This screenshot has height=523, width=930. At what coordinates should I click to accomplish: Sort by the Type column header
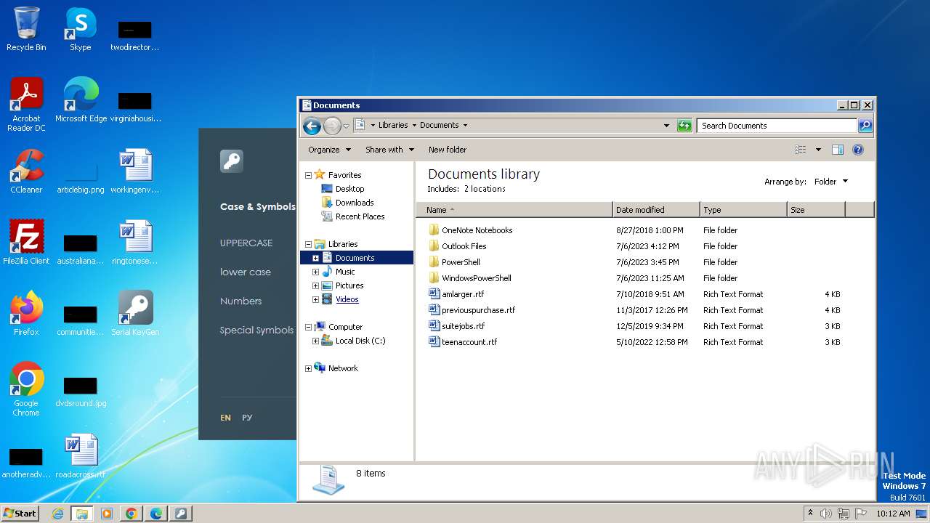[x=743, y=210]
